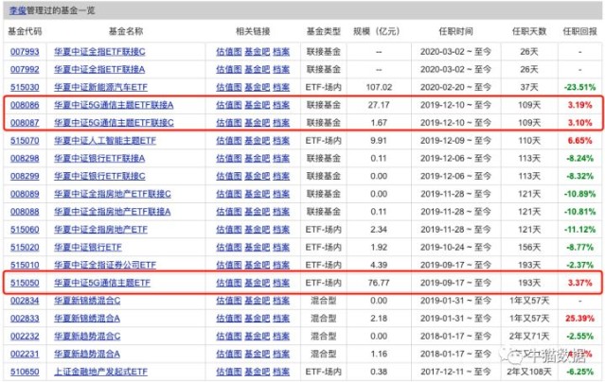Open 估值图 for fund 510650
Screen dimensions: 605x382
click(229, 372)
